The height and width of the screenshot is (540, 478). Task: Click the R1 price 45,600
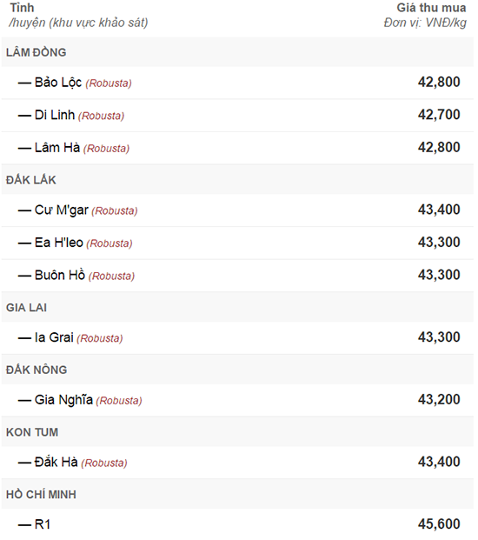pos(439,524)
